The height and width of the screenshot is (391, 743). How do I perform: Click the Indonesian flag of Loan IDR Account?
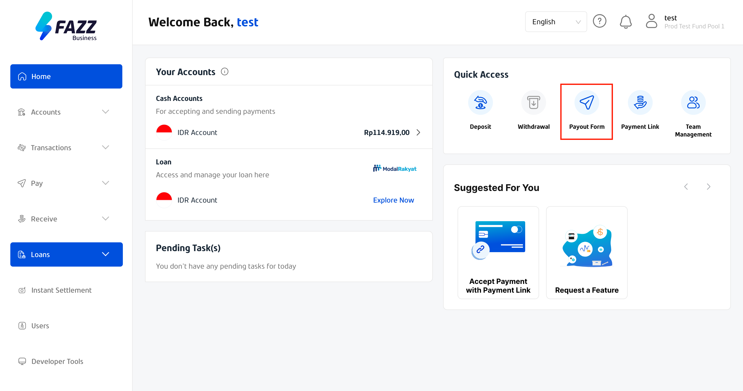pos(164,200)
